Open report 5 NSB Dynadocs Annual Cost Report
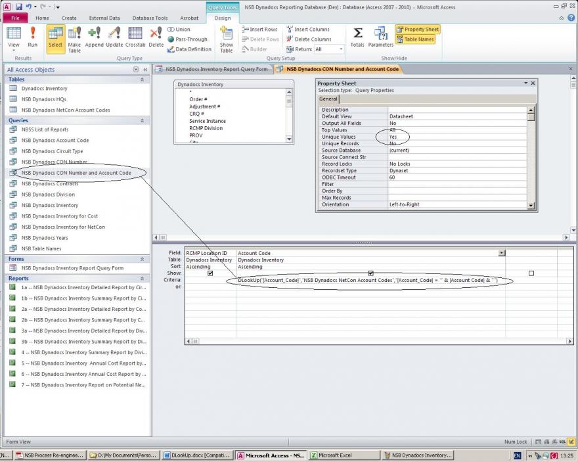Viewport: 578px width, 462px height. (83, 363)
